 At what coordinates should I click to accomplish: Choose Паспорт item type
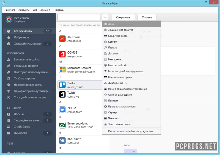pyautogui.click(x=131, y=101)
